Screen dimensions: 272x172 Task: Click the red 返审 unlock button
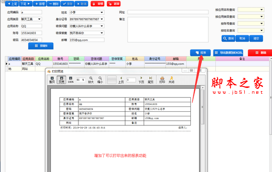point(114,4)
